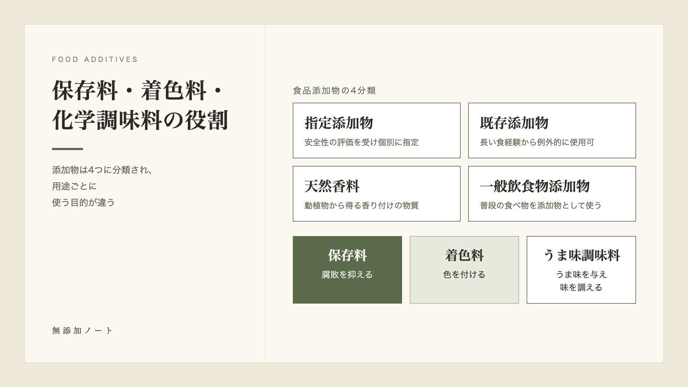
Task: Click the description 普段の食べ物を添加物として使う
Action: pyautogui.click(x=541, y=206)
